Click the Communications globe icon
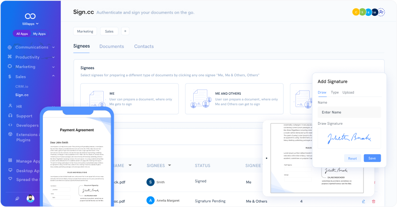This screenshot has height=207, width=397. point(10,47)
